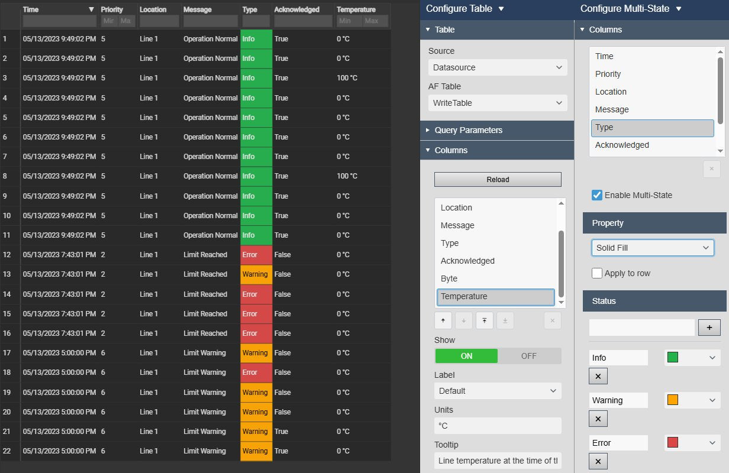Click the Time column sort arrow

tap(91, 9)
